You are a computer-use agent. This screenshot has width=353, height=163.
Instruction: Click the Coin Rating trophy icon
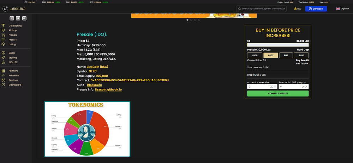3,26
